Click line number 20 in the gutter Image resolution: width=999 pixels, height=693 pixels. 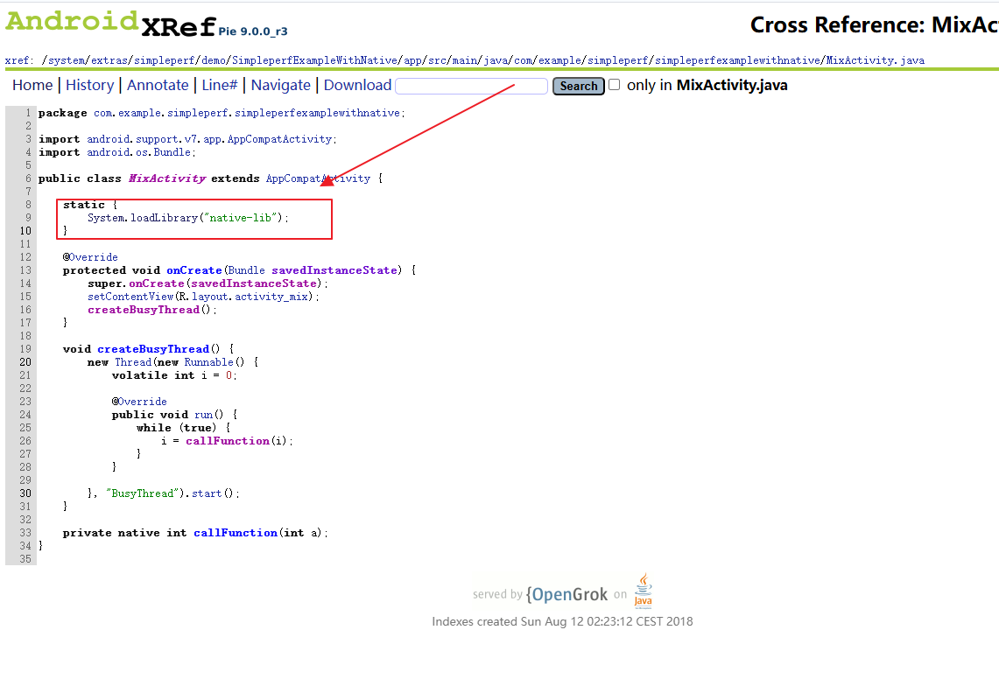point(25,361)
